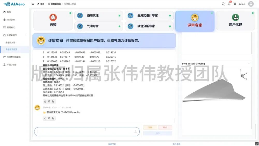This screenshot has height=146, width=259.
Task: Click the 气动专家 tools icon
Action: [x=80, y=26]
